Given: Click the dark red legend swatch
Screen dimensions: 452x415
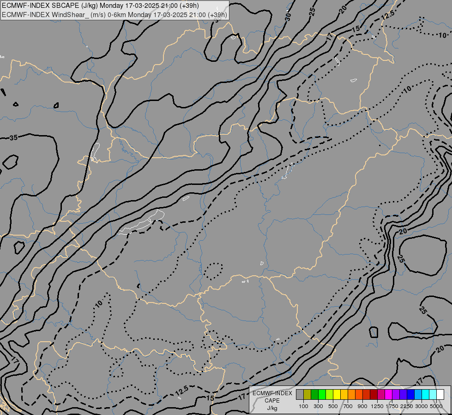Looking at the screenshot, I should [374, 394].
